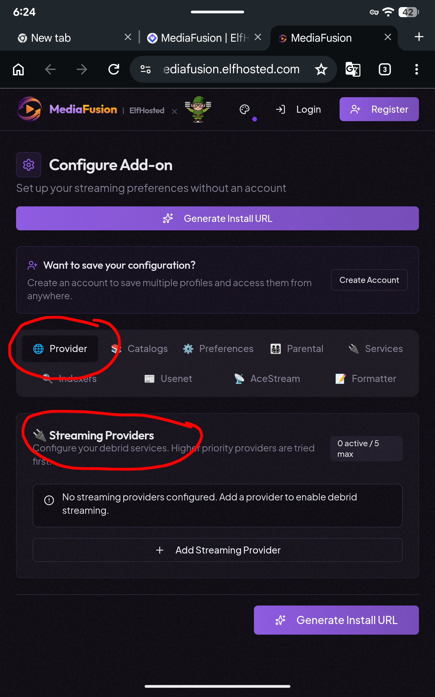Tap the browser home icon
Image resolution: width=435 pixels, height=697 pixels.
coord(18,69)
